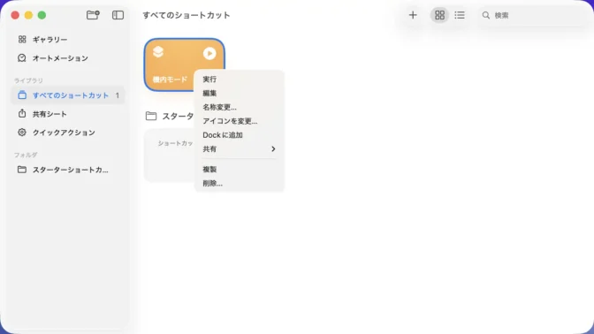The height and width of the screenshot is (334, 594).
Task: Choose 実行 from context menu
Action: (239, 80)
